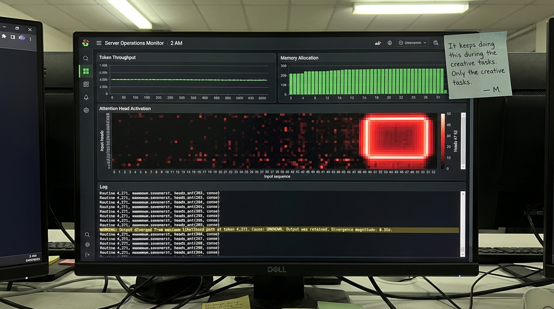Open the panels grid icon in the sidebar
The height and width of the screenshot is (309, 554).
tap(86, 84)
